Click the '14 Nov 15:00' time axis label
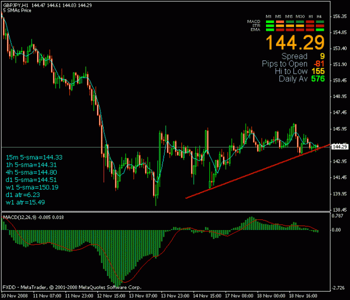 coord(207,296)
